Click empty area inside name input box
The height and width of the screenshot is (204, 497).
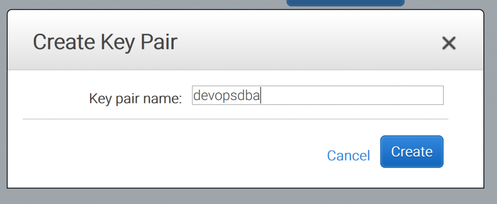352,95
